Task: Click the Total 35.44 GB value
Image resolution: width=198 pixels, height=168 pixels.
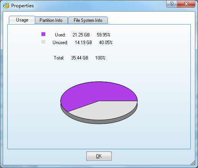Action: 79,58
